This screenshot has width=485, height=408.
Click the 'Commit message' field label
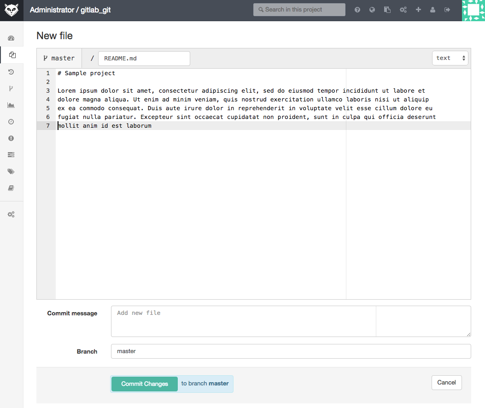pos(72,313)
